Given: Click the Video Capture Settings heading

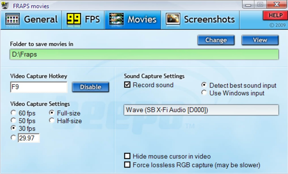Looking at the screenshot, I should 40,104.
